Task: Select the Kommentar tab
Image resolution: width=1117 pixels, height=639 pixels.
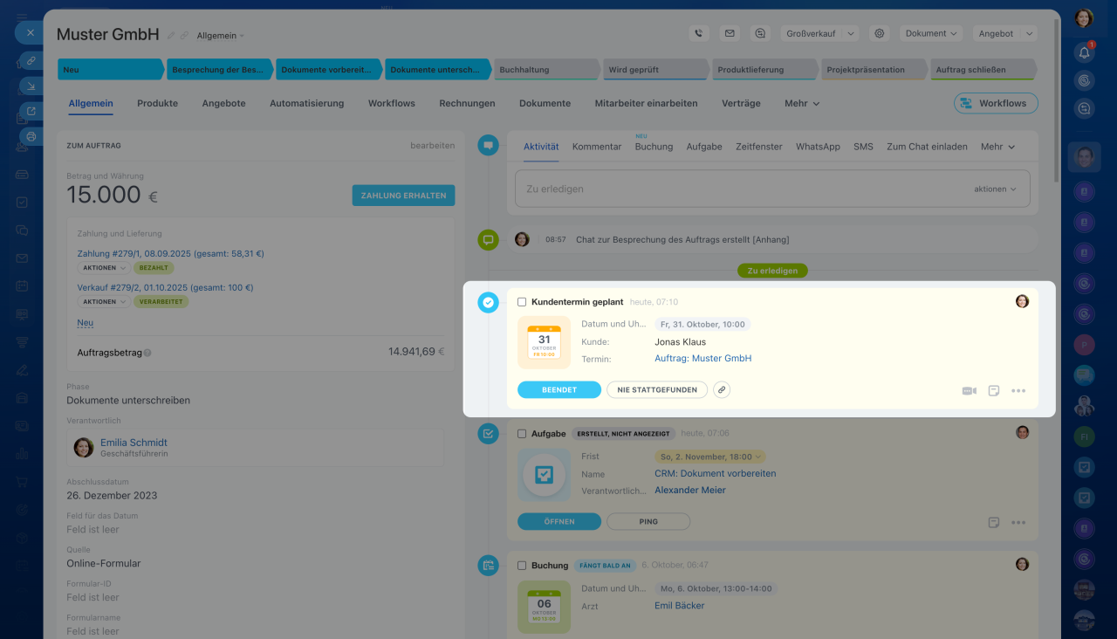Action: pyautogui.click(x=597, y=147)
